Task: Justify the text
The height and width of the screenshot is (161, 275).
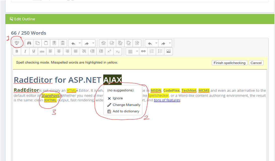Action: tap(76, 51)
